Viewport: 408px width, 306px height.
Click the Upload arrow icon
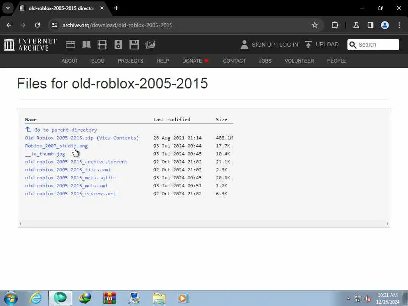click(308, 45)
